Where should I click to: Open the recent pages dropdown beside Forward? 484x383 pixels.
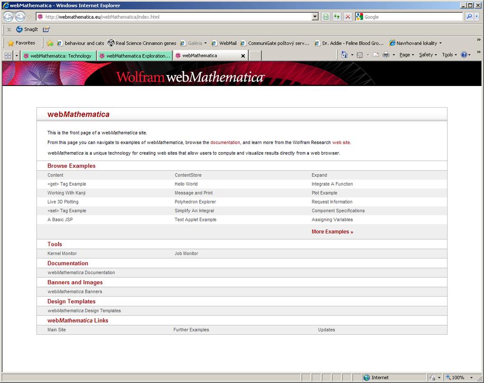click(30, 17)
